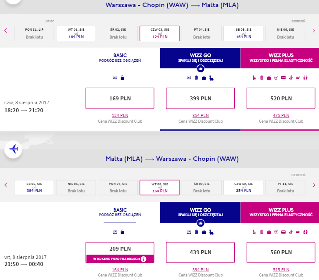The width and height of the screenshot is (319, 280).
Task: Click circled airplane icon under outbound WIZZ PLUS
Action: pos(276,78)
